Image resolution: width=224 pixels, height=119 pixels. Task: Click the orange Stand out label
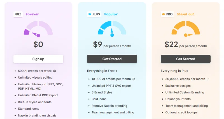pos(185,14)
